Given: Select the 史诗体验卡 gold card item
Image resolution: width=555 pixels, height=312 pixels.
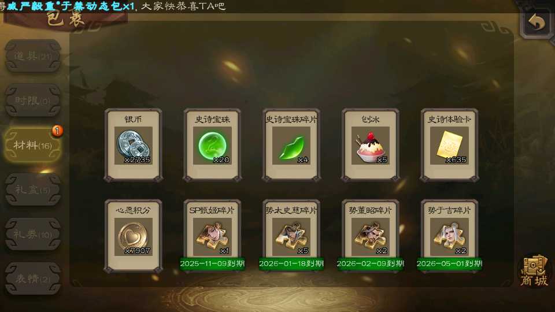Looking at the screenshot, I should [449, 145].
